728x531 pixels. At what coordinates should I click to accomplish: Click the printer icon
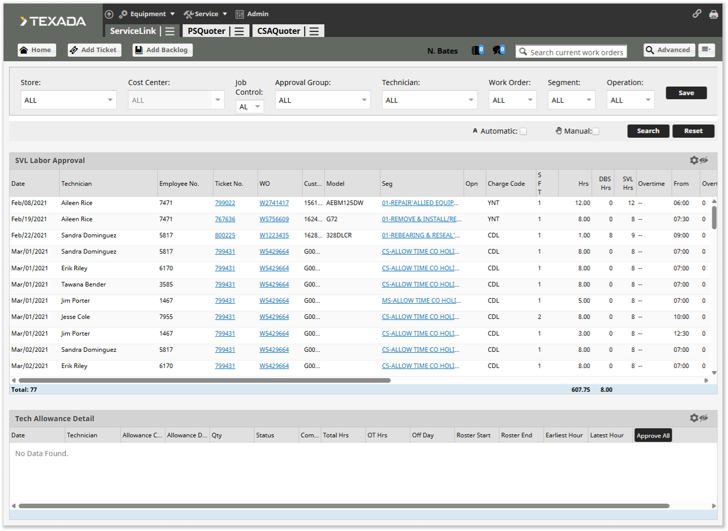tap(713, 14)
